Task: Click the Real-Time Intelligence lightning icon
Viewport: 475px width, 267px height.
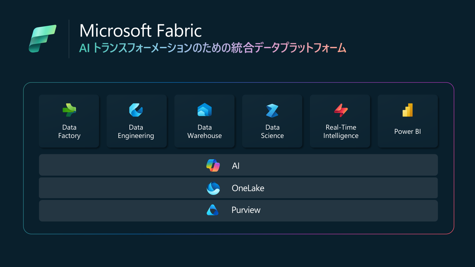Action: click(341, 110)
